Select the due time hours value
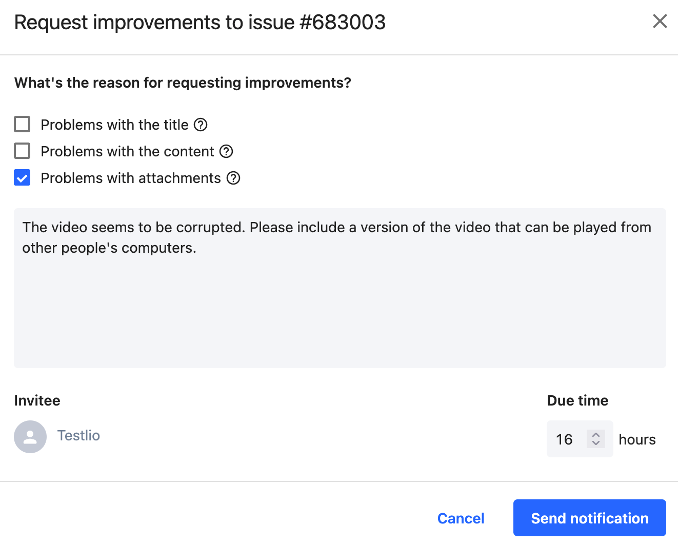The image size is (678, 546). pos(564,439)
